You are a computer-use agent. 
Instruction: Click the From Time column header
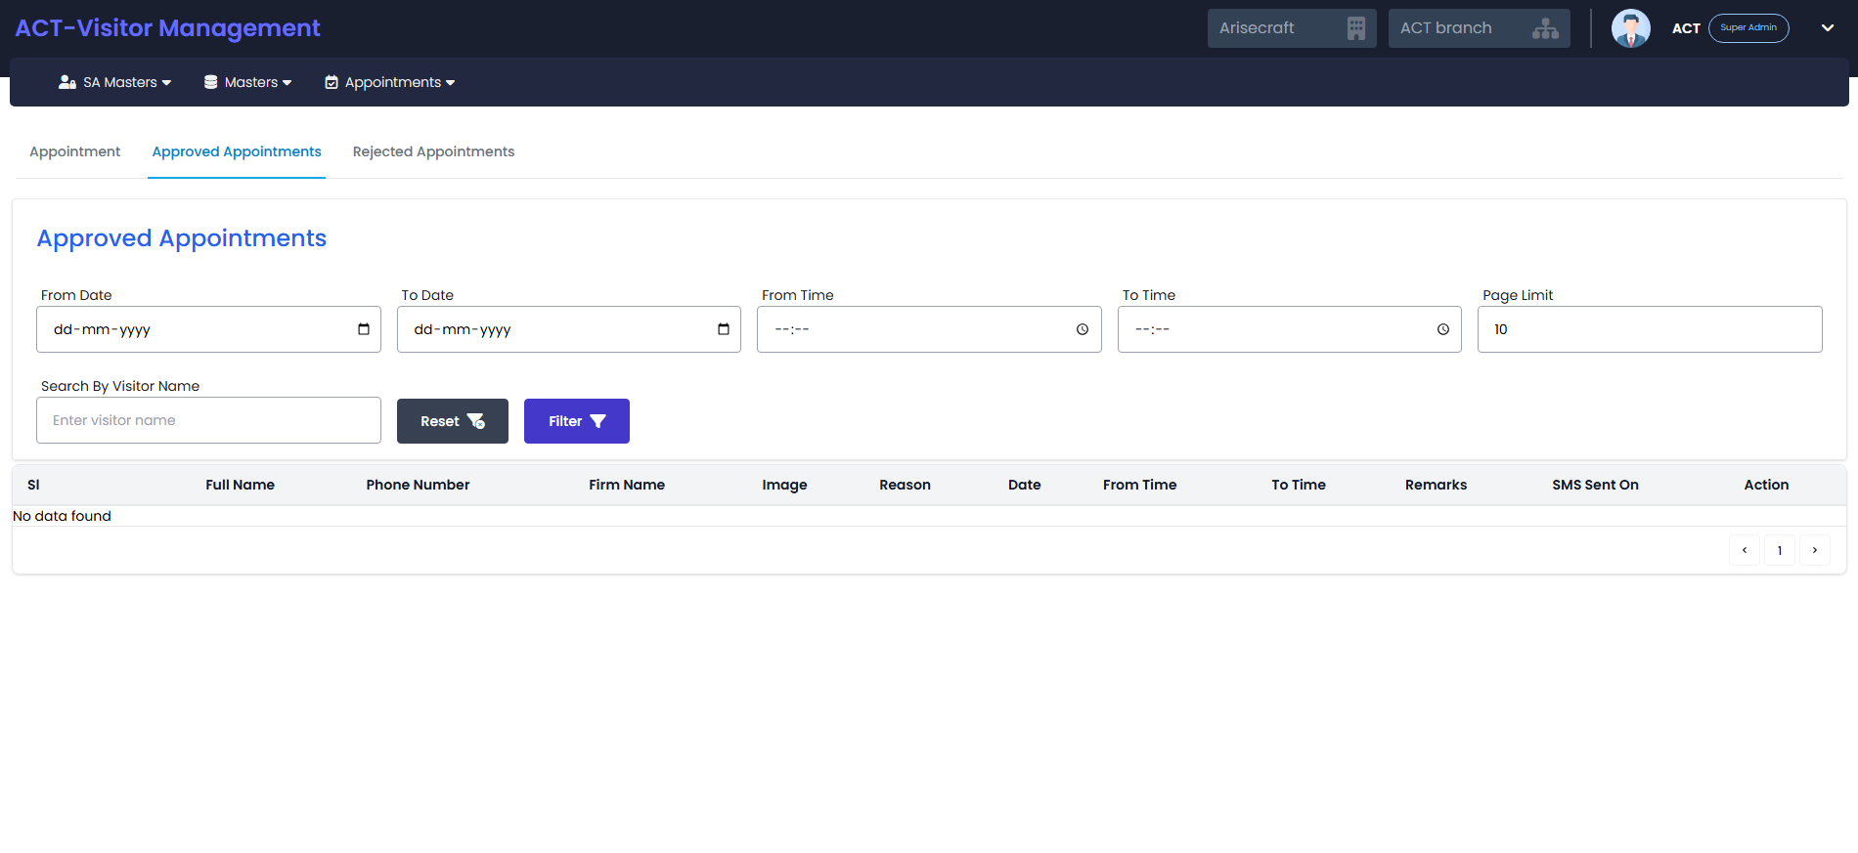pos(1139,485)
